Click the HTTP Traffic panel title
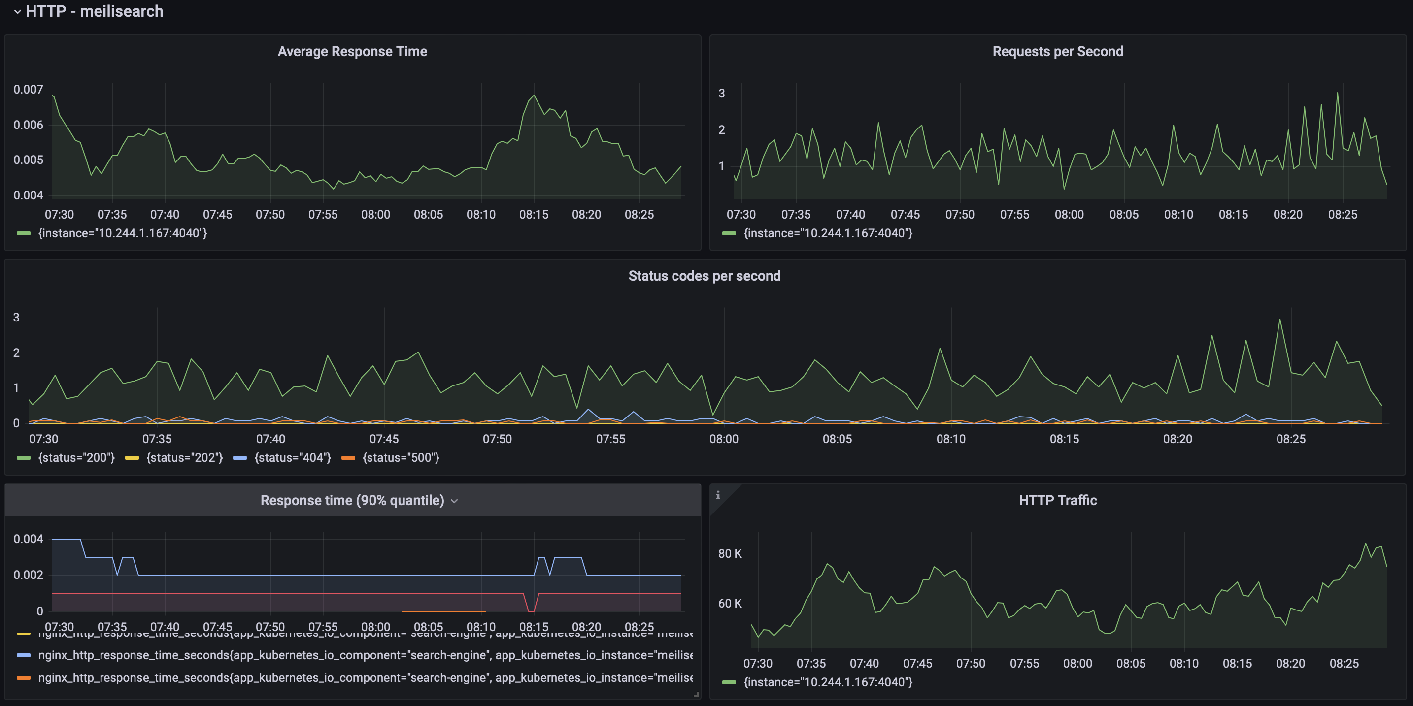The image size is (1413, 706). (1058, 500)
